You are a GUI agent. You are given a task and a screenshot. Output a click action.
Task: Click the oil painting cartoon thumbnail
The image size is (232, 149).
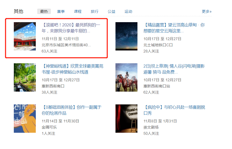[25, 119]
